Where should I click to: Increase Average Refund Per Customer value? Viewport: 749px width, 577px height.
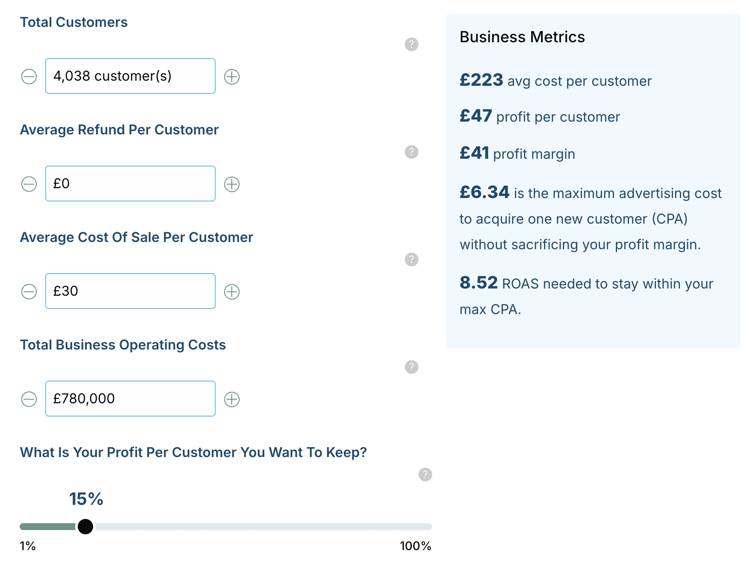[232, 184]
